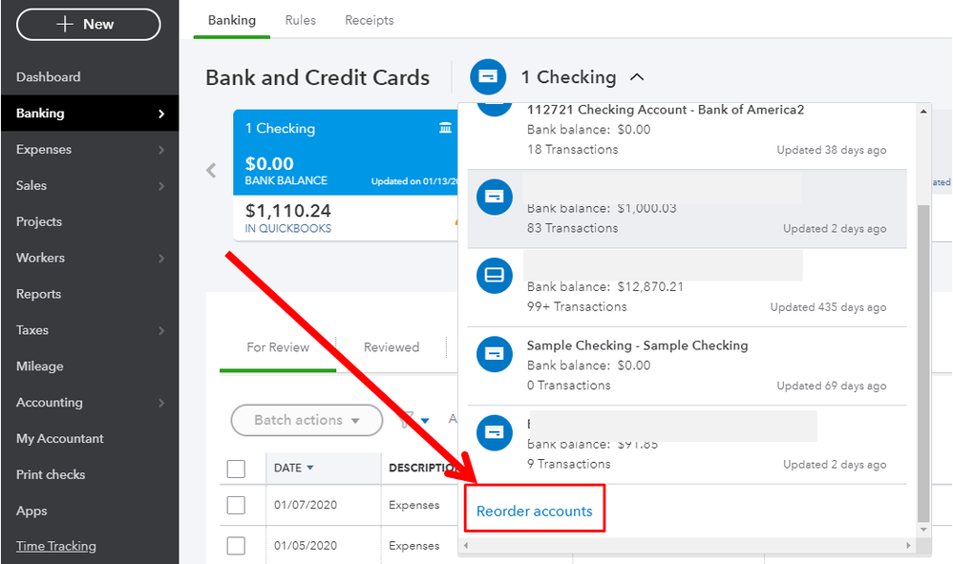This screenshot has height=564, width=953.
Task: Select 112721 Checking Account - Bank of America2
Action: [x=665, y=110]
